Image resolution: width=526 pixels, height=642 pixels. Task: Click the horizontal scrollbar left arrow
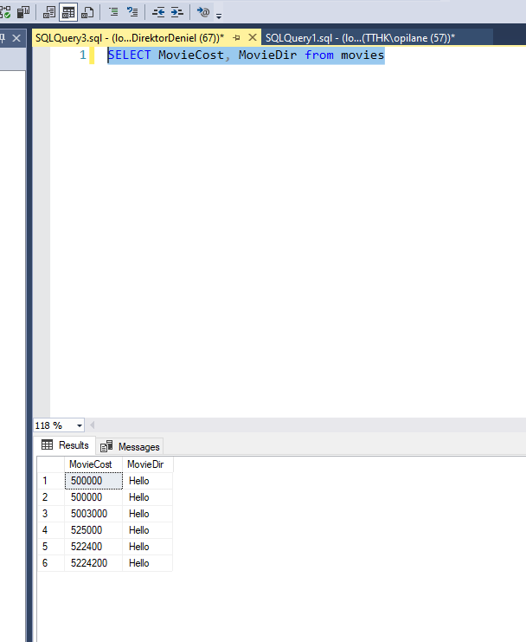coord(93,425)
